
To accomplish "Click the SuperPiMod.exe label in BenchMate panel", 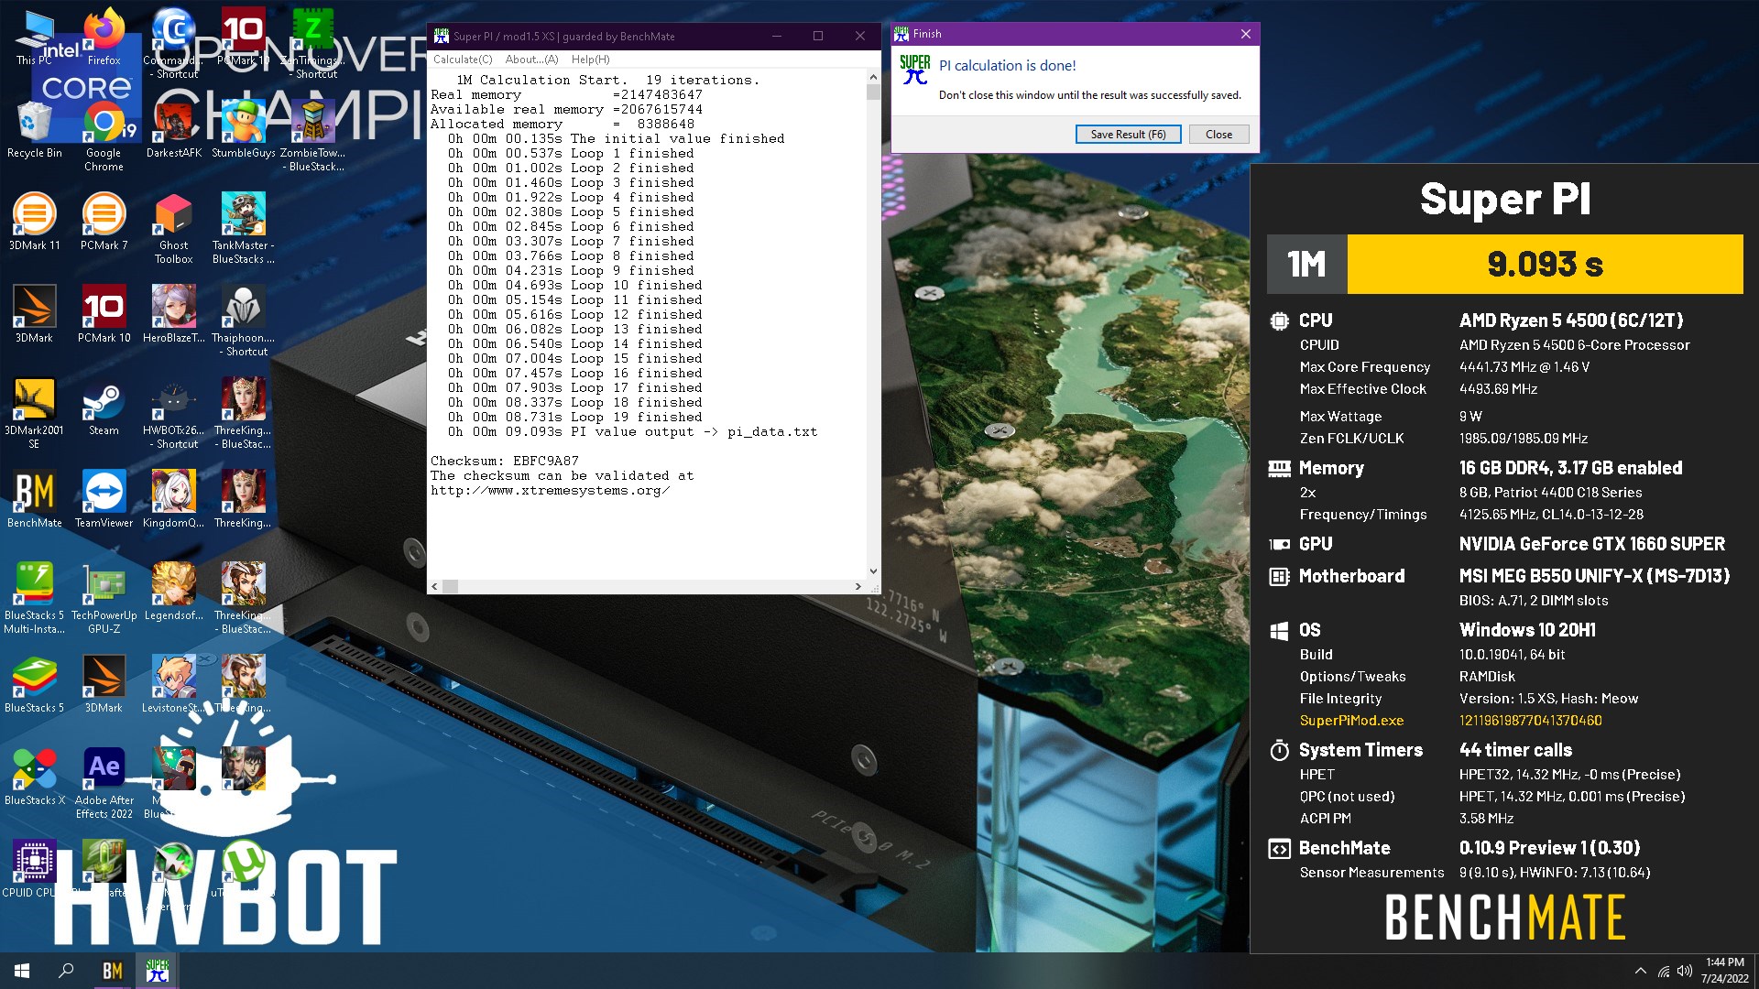I will click(x=1351, y=721).
